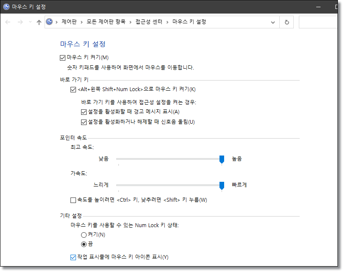Click the 기타 설정 section label

(x=71, y=216)
